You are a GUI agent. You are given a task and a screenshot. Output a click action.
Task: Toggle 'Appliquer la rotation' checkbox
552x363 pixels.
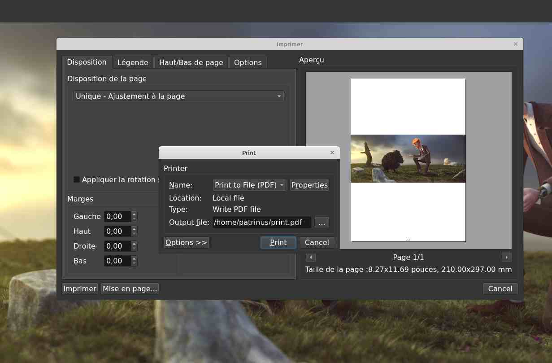pos(77,179)
